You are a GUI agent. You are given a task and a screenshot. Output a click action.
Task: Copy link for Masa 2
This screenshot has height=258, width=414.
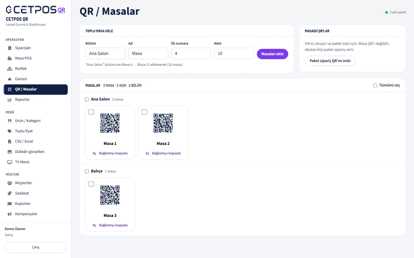(166, 153)
